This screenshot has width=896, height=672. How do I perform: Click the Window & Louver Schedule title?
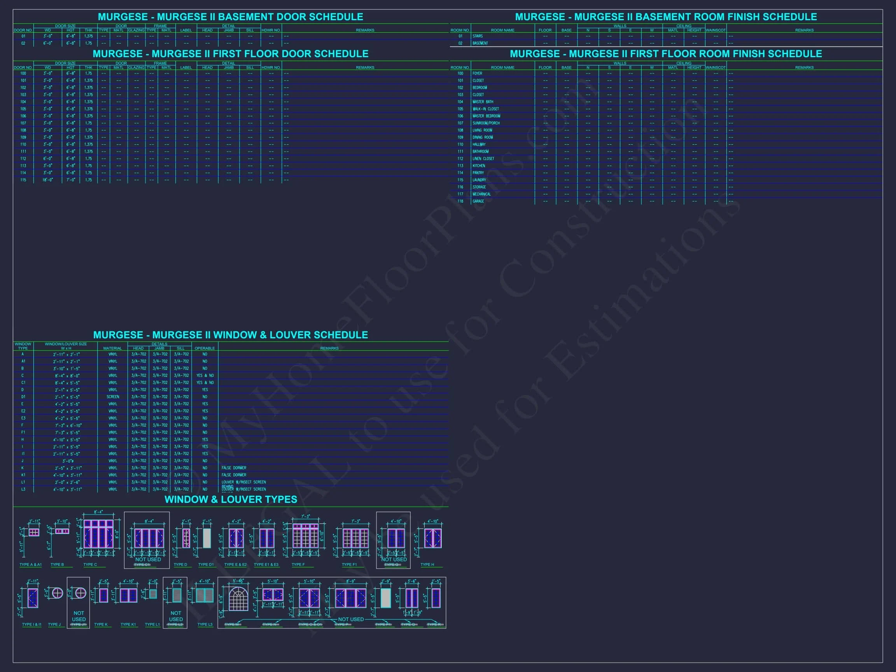(231, 335)
